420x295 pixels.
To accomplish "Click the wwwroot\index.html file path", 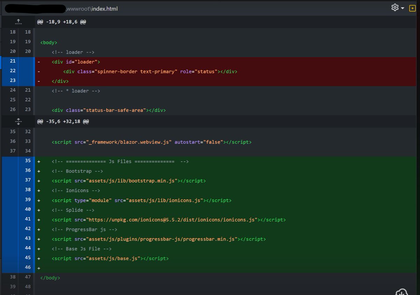I will coord(92,8).
